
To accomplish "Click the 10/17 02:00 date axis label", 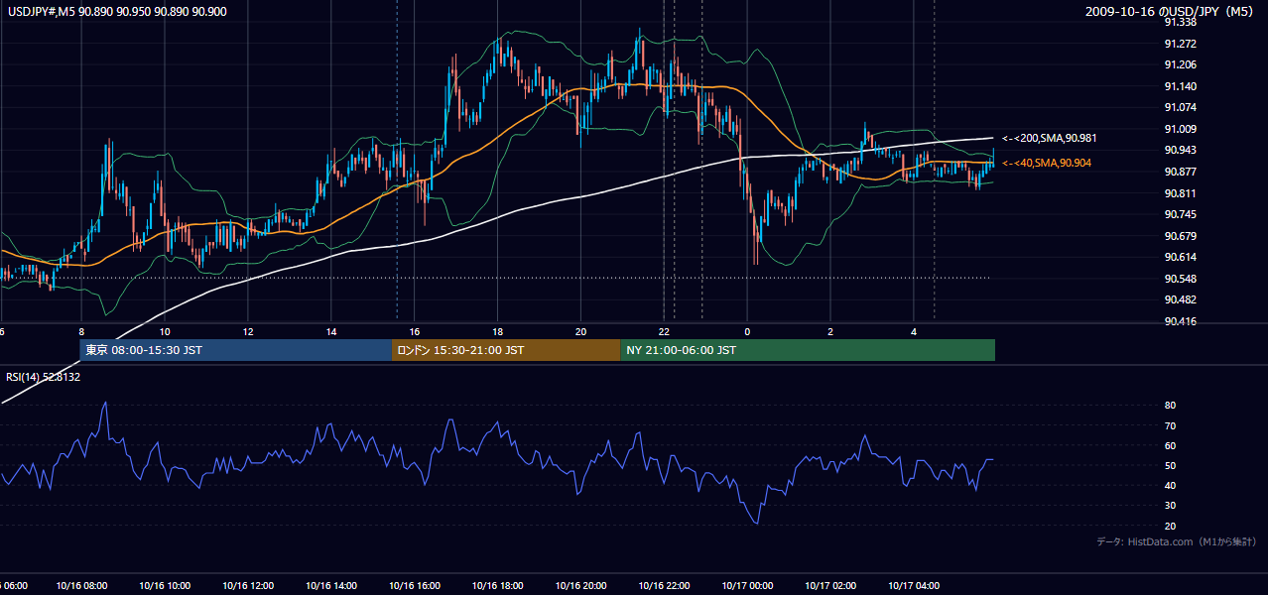I will click(831, 586).
